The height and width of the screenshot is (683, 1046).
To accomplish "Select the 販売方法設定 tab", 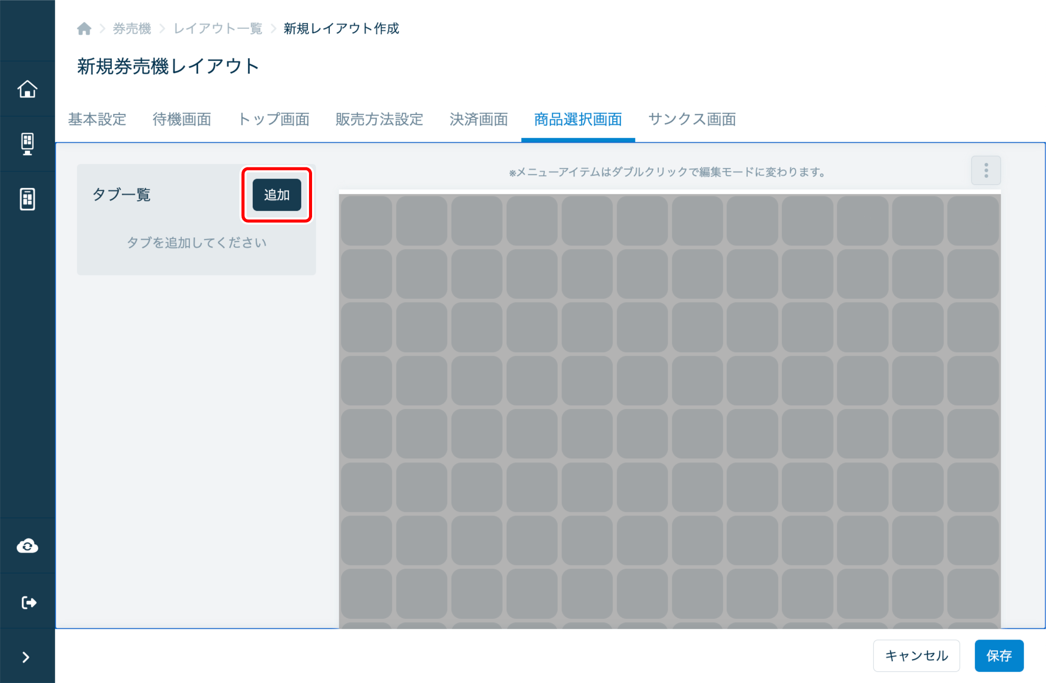I will point(379,119).
